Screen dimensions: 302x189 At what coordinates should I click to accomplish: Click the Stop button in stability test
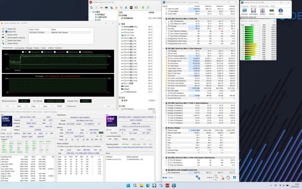pyautogui.click(x=19, y=106)
